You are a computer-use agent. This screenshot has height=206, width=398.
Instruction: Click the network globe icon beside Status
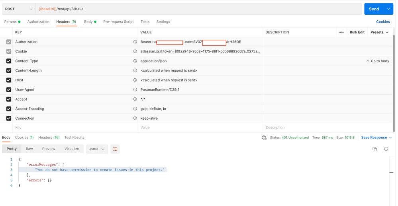click(x=264, y=138)
